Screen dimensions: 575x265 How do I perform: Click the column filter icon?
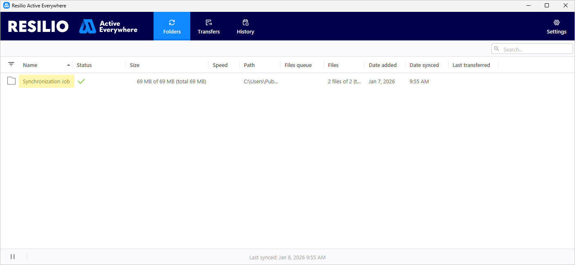pos(11,65)
